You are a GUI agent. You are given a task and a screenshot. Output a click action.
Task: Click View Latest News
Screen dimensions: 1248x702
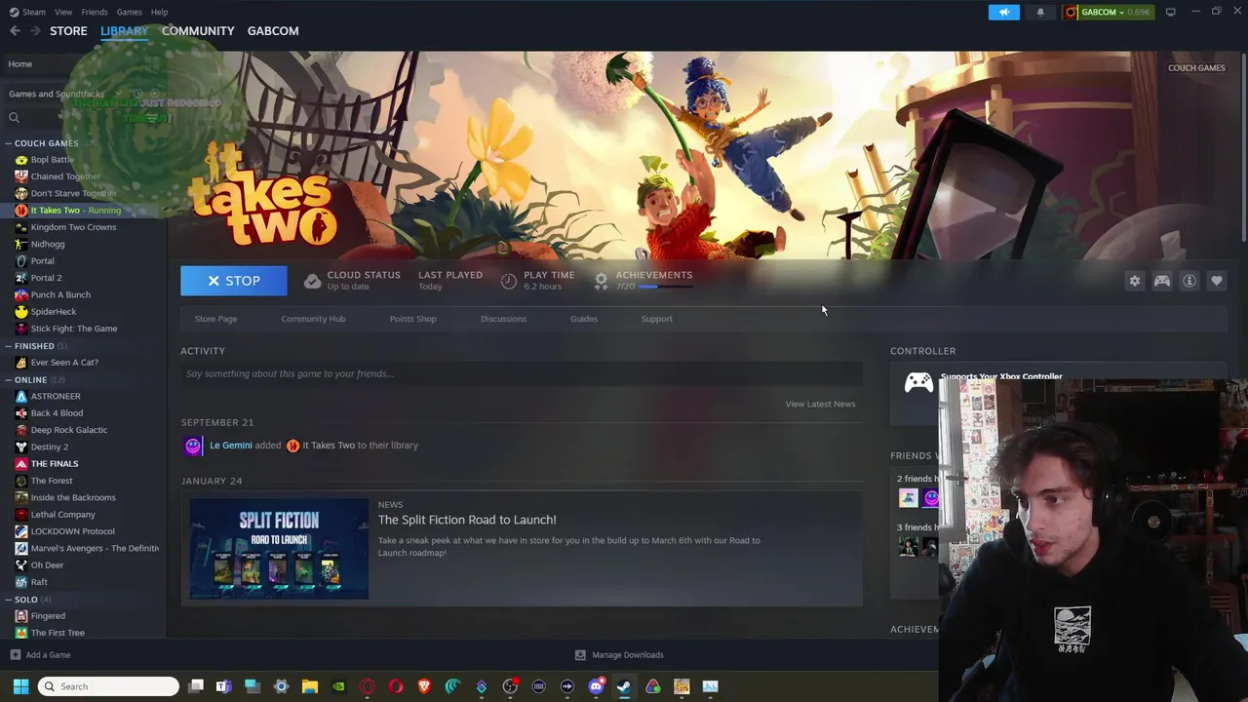820,404
